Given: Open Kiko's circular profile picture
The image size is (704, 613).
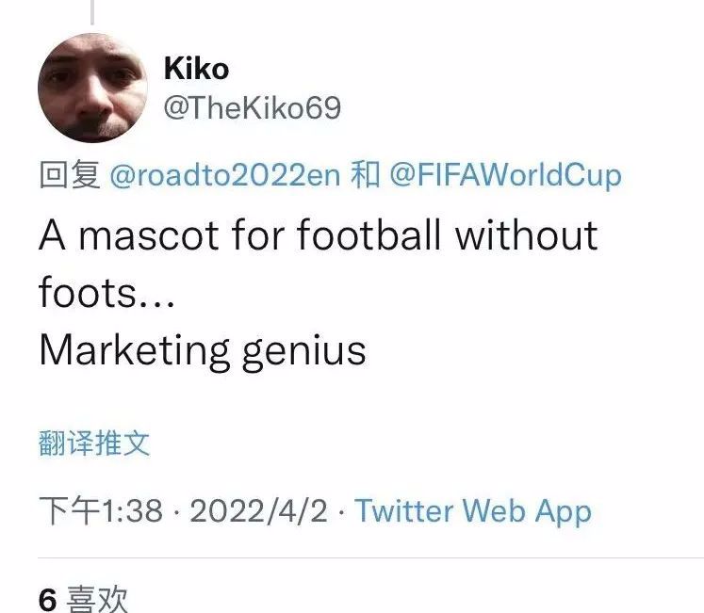Looking at the screenshot, I should 92,88.
